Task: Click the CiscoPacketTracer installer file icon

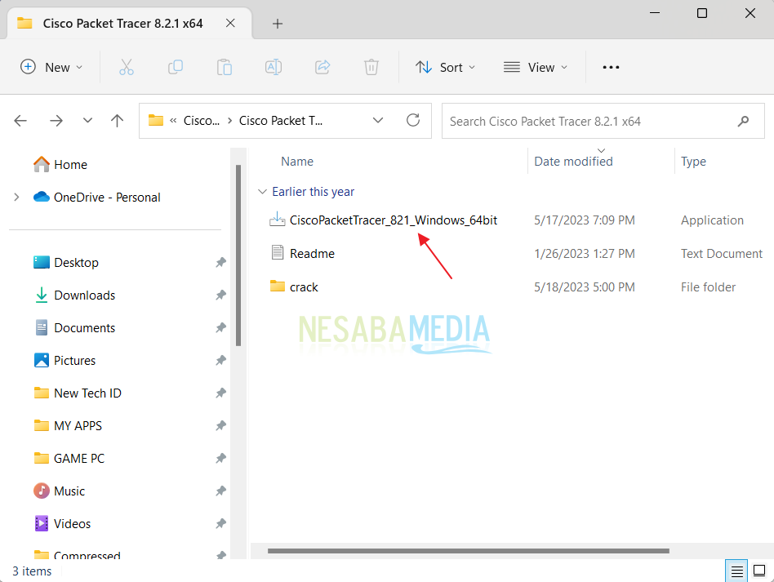Action: (x=277, y=220)
